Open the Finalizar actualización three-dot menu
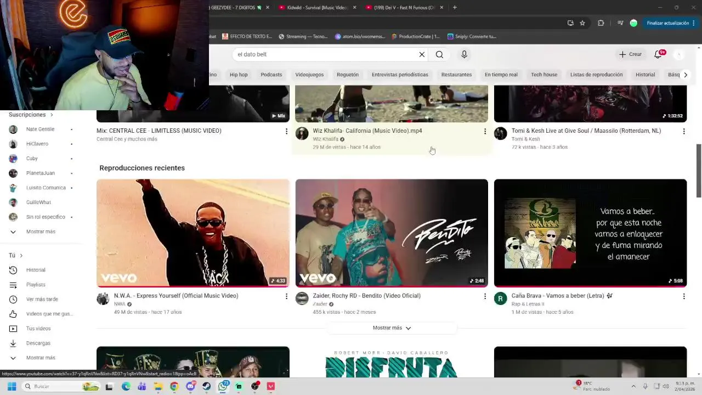702x395 pixels. pos(693,23)
